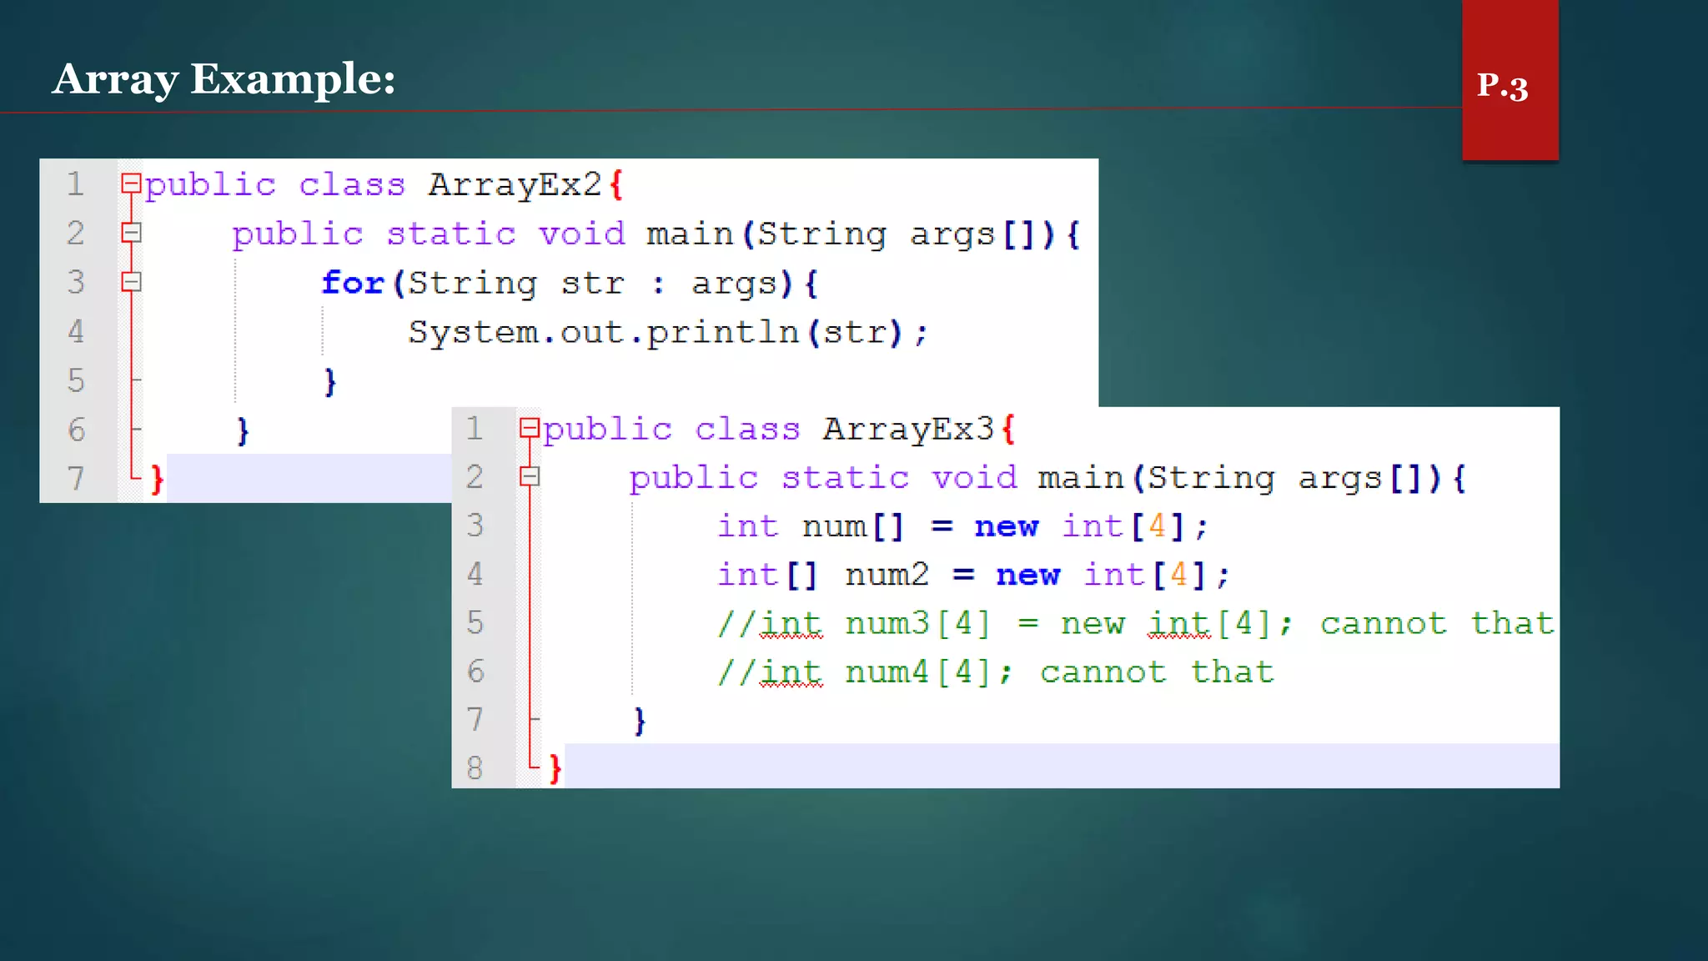Collapse the ArrayEx2 class fold marker
The height and width of the screenshot is (961, 1708).
[131, 184]
